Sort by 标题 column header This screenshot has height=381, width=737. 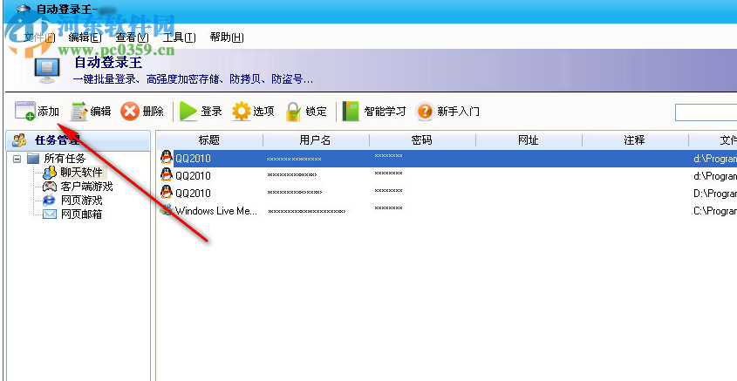[x=209, y=140]
